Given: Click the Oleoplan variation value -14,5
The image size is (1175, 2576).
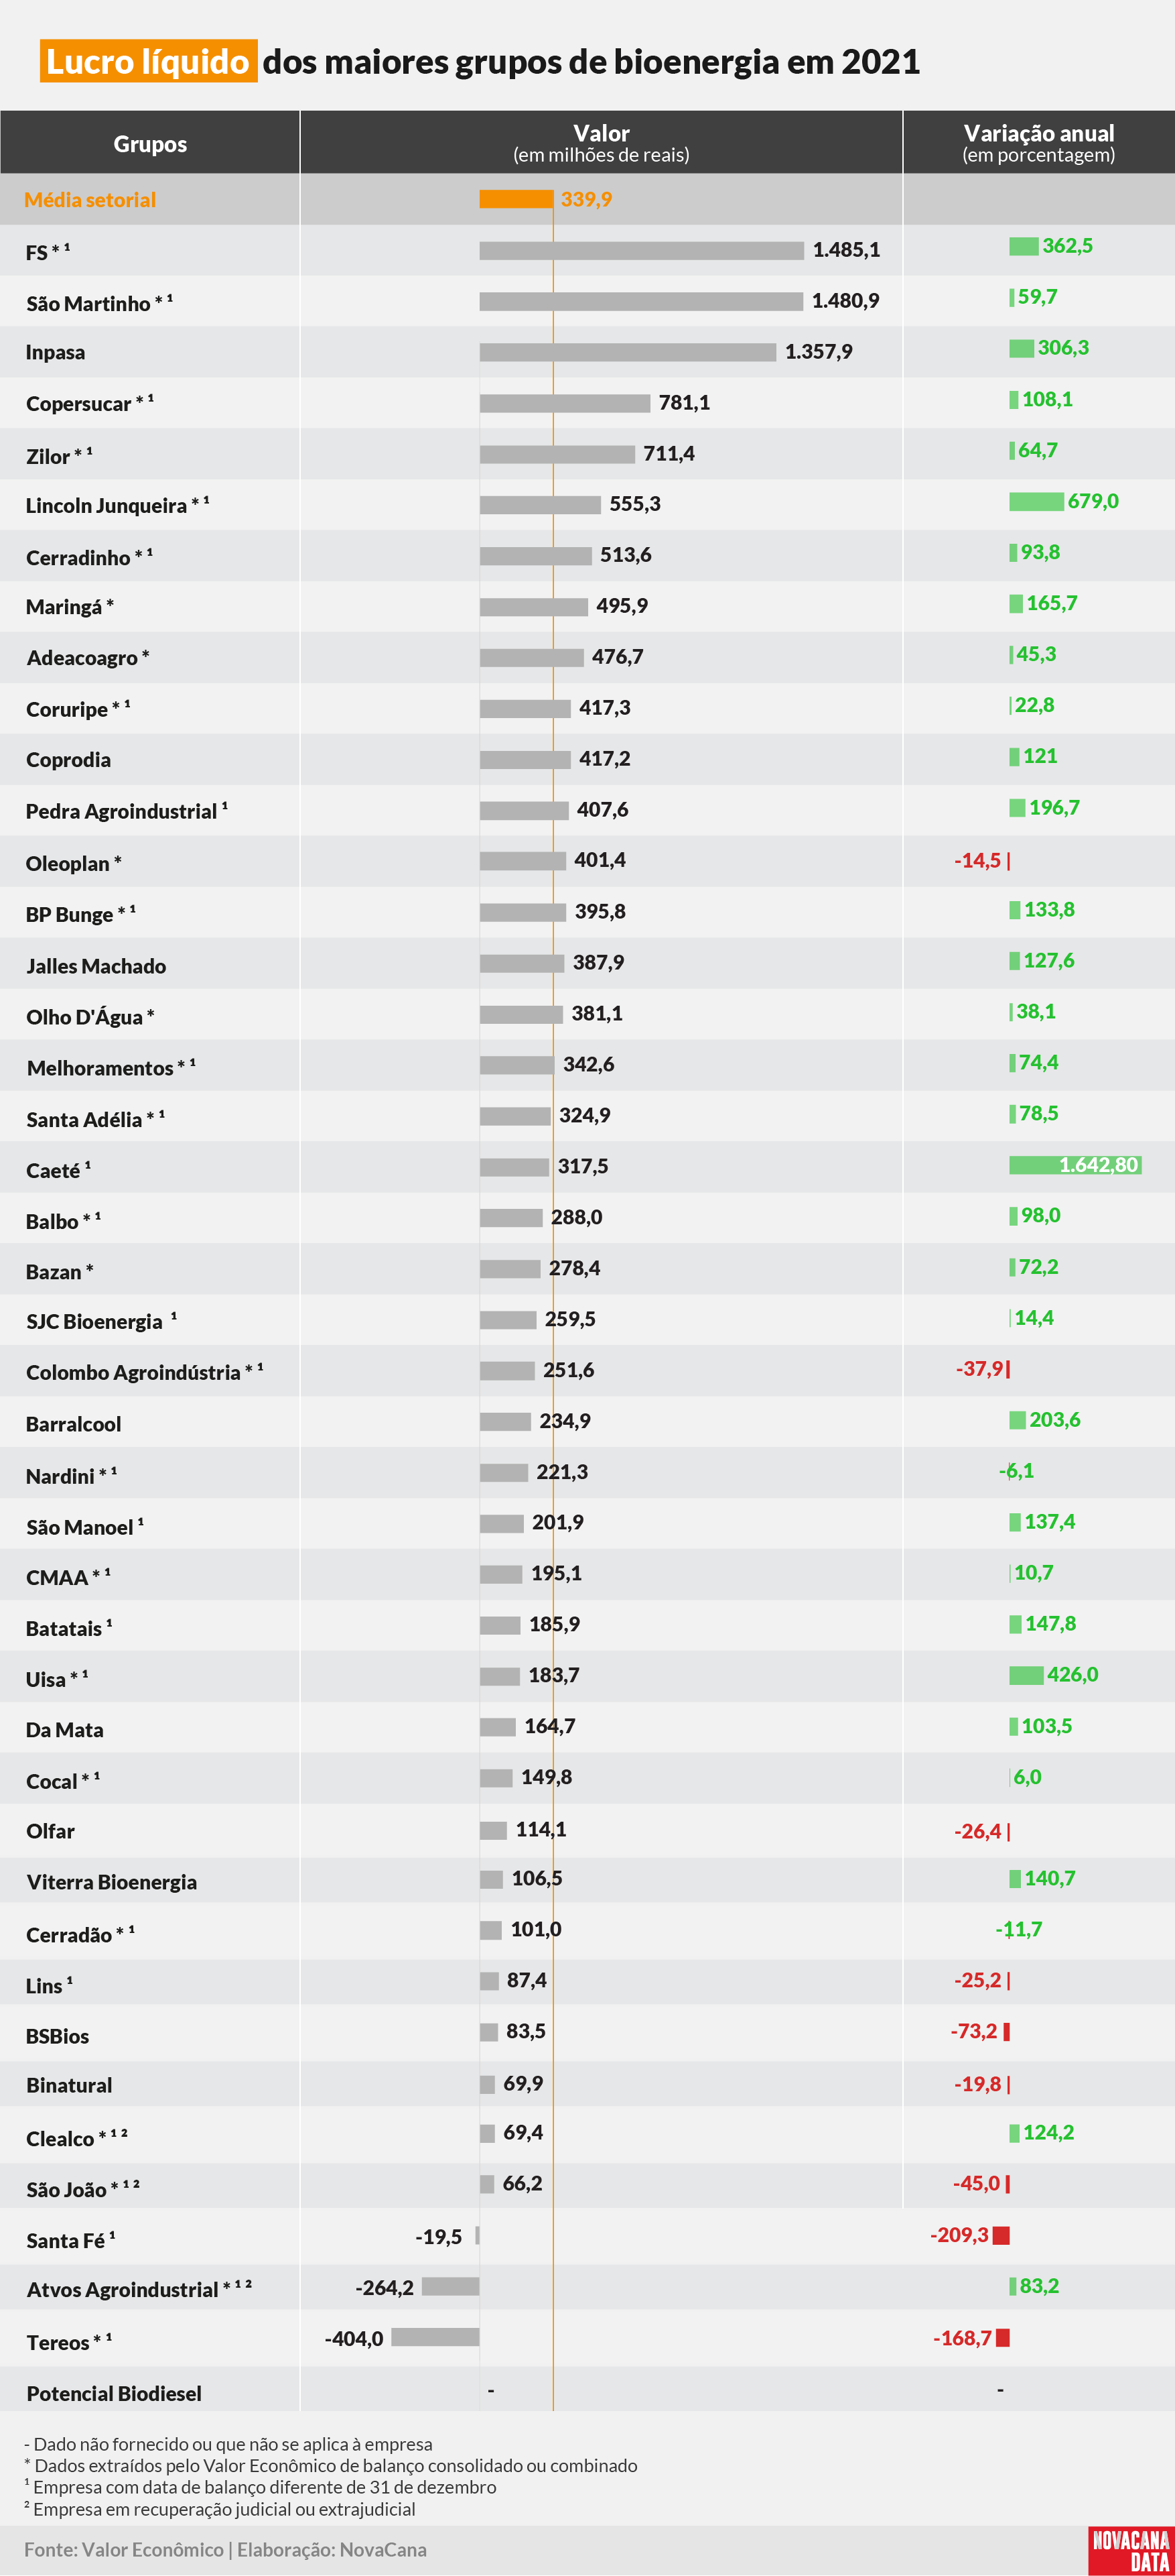Looking at the screenshot, I should pos(977,860).
